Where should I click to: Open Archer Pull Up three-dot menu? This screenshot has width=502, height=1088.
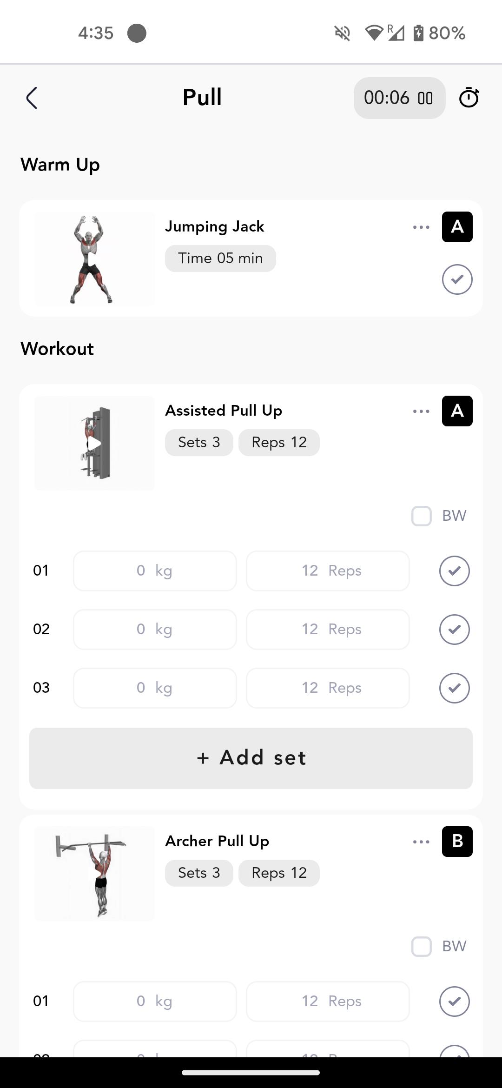(421, 842)
